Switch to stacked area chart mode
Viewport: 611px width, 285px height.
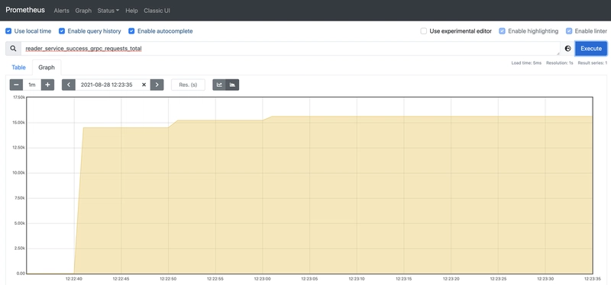pos(233,85)
